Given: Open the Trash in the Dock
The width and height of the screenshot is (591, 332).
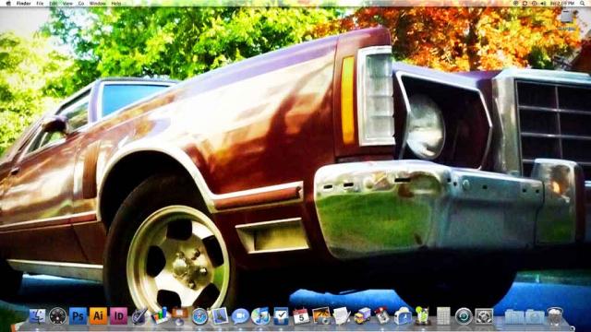Looking at the screenshot, I should 555,316.
